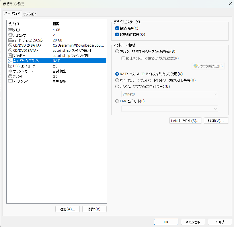Click the デバイス column header
This screenshot has width=234, height=227.
(29, 24)
